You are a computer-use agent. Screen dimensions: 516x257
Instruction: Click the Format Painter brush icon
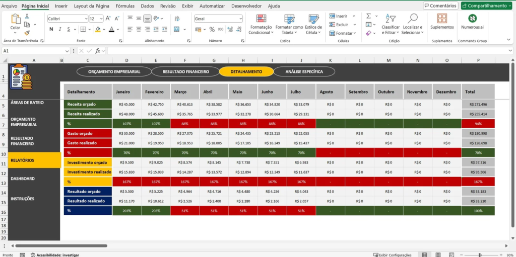[x=27, y=33]
